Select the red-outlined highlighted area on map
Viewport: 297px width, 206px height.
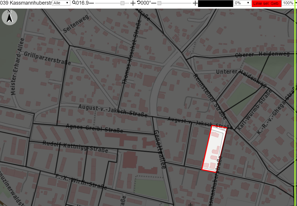pyautogui.click(x=214, y=149)
